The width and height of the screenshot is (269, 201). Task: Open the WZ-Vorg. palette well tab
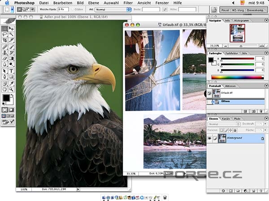(x=238, y=10)
